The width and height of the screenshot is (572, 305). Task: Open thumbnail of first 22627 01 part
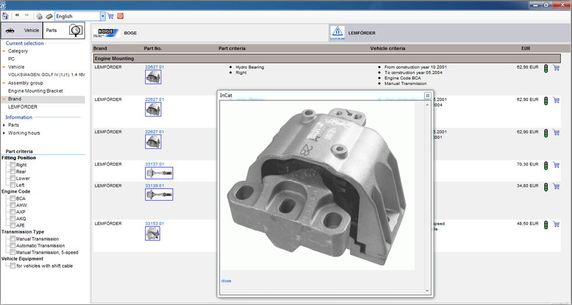click(x=153, y=77)
